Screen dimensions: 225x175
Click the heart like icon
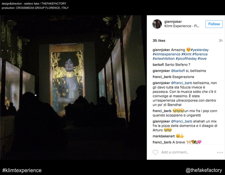tap(155, 152)
